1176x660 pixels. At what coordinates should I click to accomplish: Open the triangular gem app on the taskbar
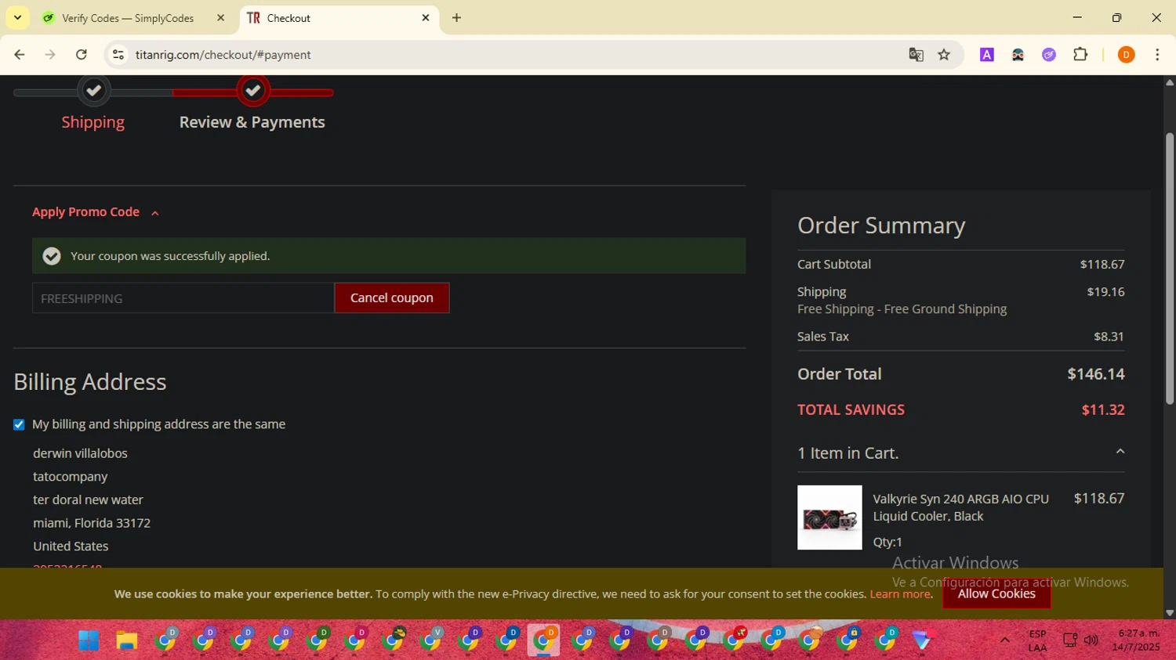(x=923, y=640)
